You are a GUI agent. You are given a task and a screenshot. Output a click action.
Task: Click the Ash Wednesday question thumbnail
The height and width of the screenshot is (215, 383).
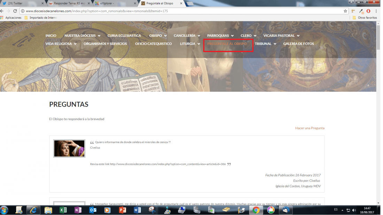click(69, 148)
